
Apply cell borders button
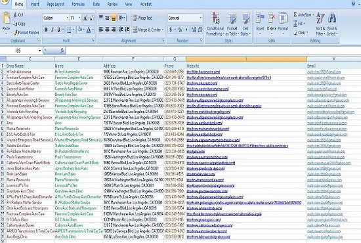pos(69,30)
